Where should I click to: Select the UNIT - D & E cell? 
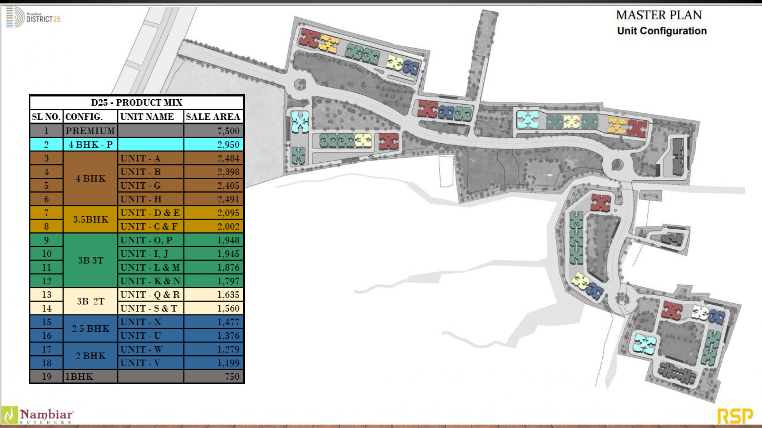pyautogui.click(x=150, y=213)
